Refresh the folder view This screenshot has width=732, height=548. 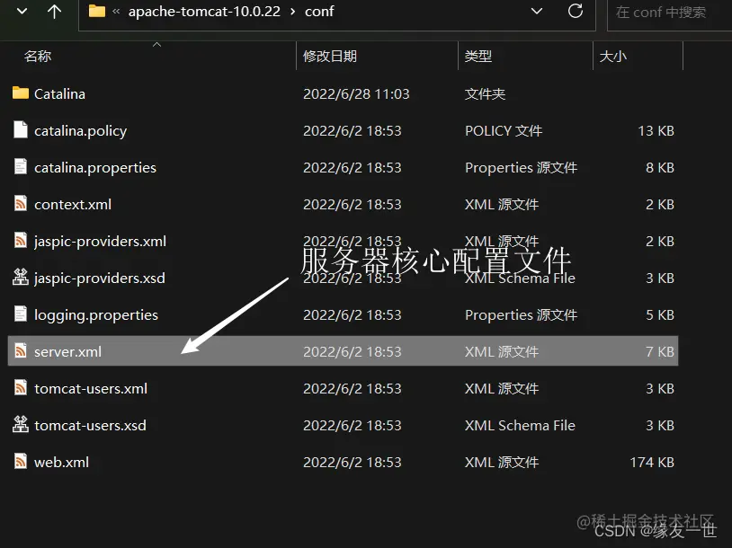(576, 12)
